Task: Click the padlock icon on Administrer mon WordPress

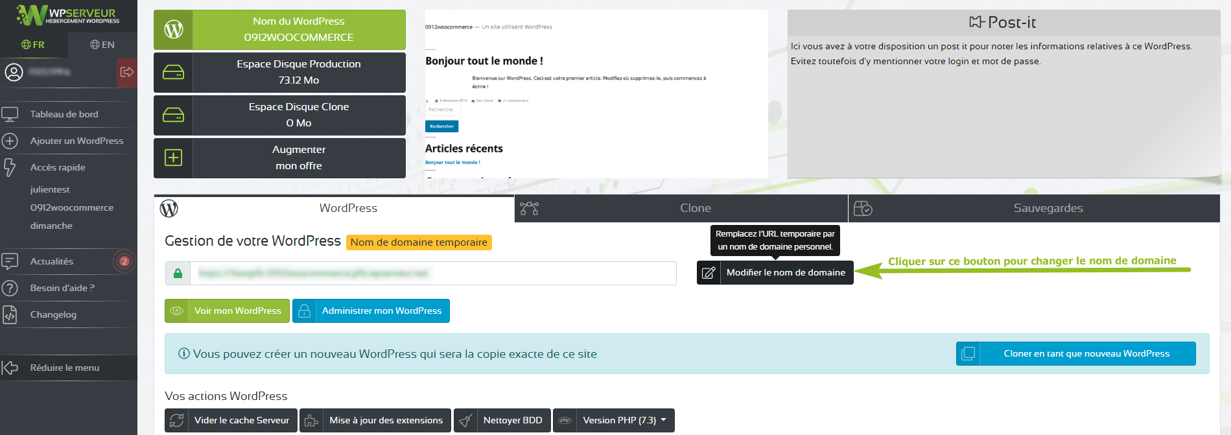Action: tap(304, 311)
